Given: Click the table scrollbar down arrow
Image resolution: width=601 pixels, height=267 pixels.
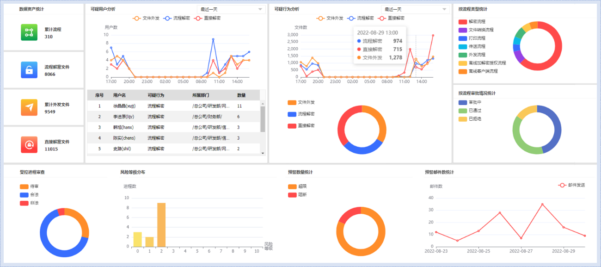Looking at the screenshot, I should click(263, 153).
